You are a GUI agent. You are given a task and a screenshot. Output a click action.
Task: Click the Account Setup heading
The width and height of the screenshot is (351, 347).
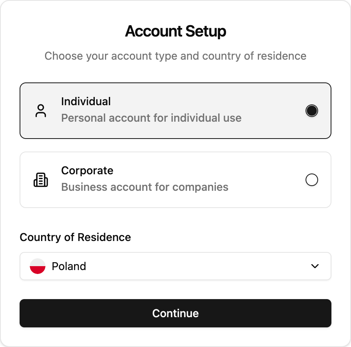pyautogui.click(x=175, y=31)
